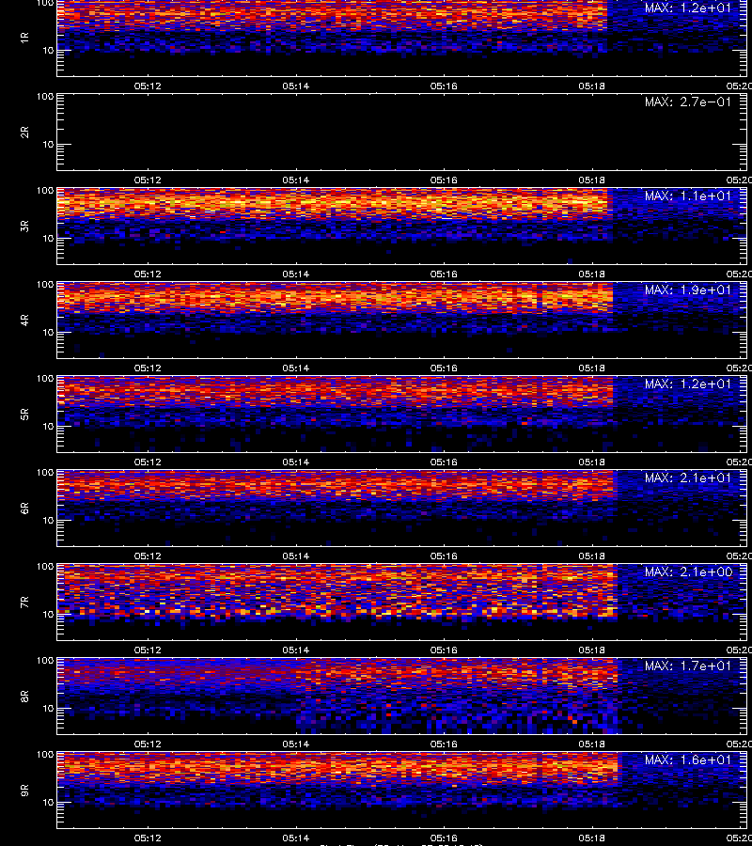
Task: Select the MAX: 2.1e+00 text in panel 7R
Action: [x=688, y=572]
